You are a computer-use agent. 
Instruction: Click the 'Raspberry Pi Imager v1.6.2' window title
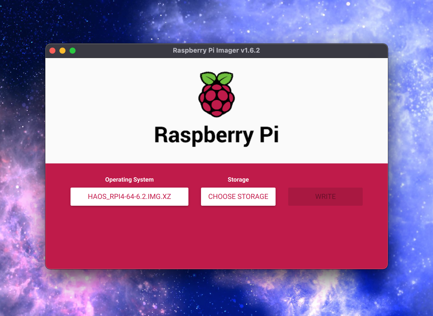click(216, 50)
